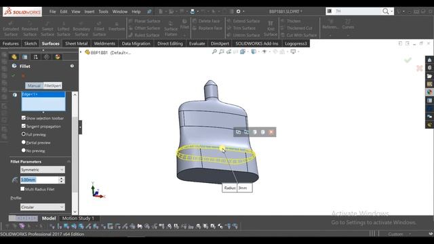Toggle Tangent propagation checkbox
This screenshot has width=434, height=244.
pyautogui.click(x=24, y=126)
